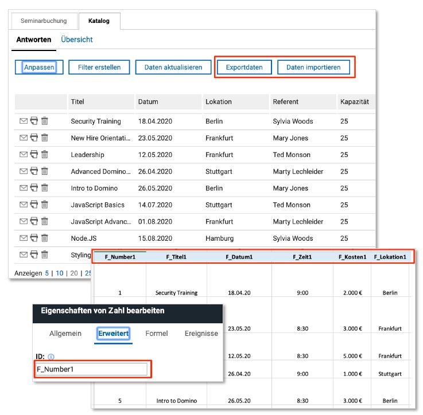The width and height of the screenshot is (423, 415).
Task: Go to the Ereignisse tab
Action: pyautogui.click(x=201, y=334)
